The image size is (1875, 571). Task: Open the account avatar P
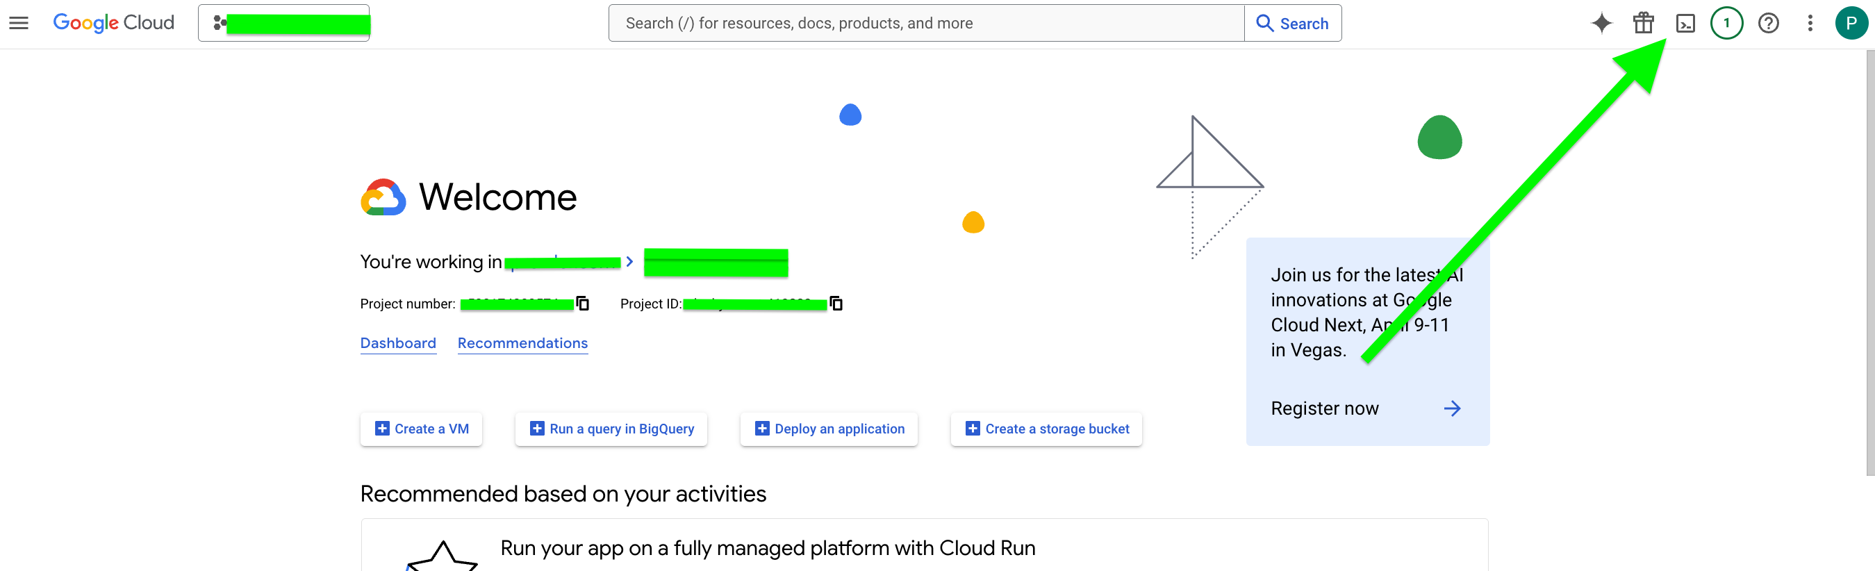click(x=1851, y=24)
